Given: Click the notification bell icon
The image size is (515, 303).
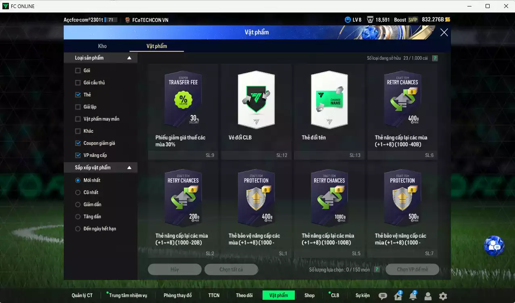Looking at the screenshot, I should coord(413,296).
